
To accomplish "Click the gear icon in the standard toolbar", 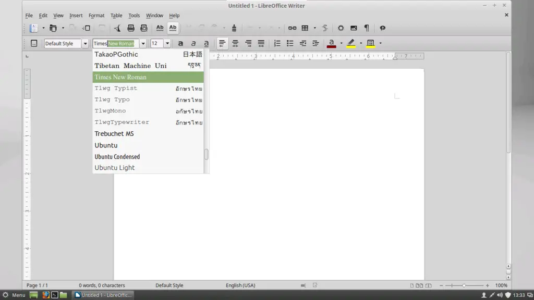I will [x=341, y=28].
